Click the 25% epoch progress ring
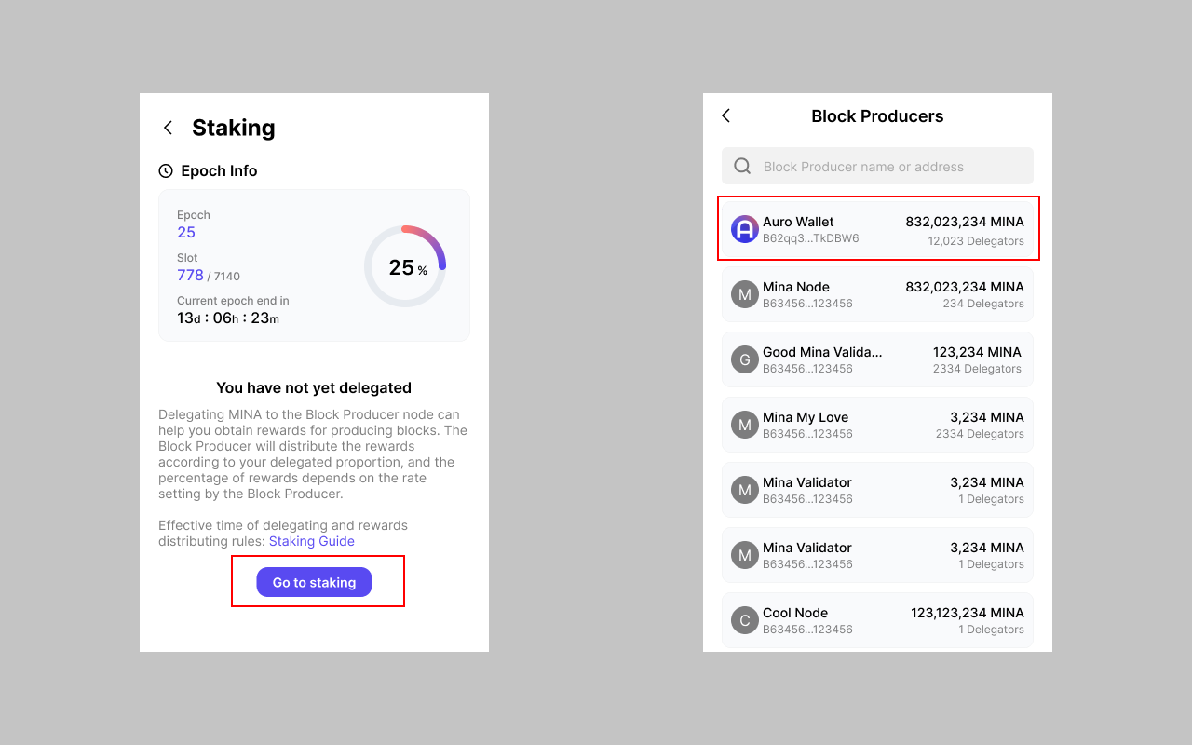The image size is (1192, 745). pyautogui.click(x=405, y=266)
